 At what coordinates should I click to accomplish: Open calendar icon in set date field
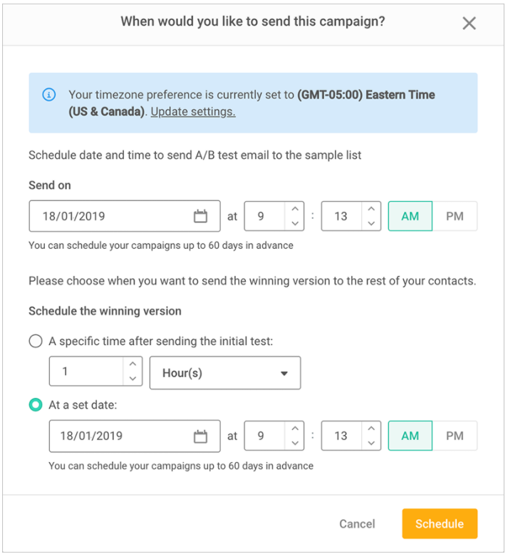pyautogui.click(x=201, y=436)
